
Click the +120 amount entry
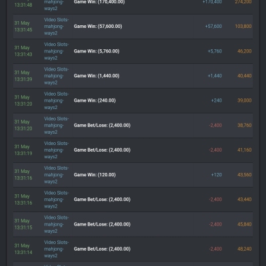216,175
